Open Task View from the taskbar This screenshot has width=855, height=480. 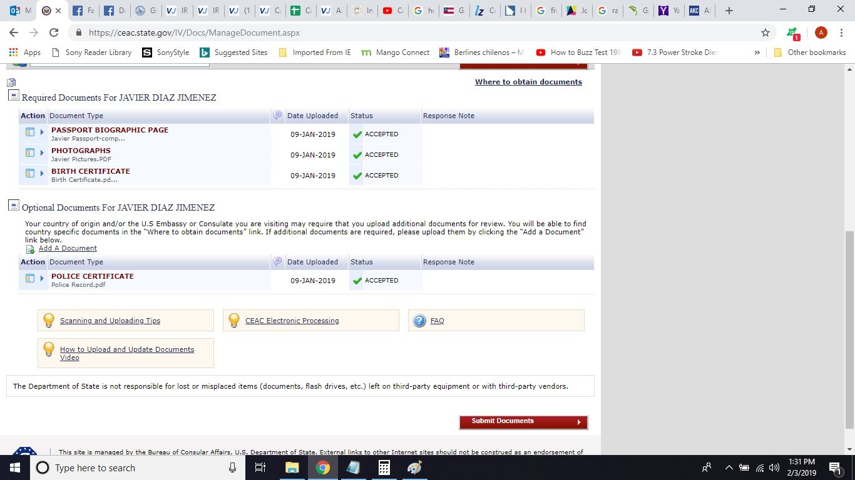[x=260, y=467]
